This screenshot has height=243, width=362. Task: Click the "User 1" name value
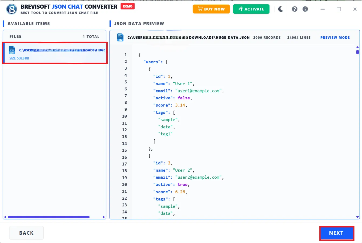[182, 84]
